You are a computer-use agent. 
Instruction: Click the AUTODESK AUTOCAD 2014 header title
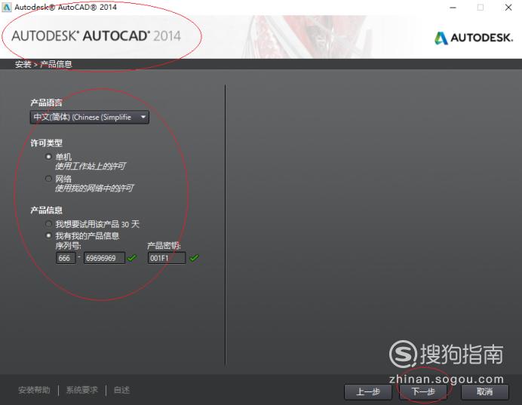(97, 36)
